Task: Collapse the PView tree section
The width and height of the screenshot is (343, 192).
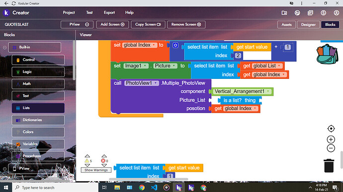Action: pyautogui.click(x=4, y=169)
